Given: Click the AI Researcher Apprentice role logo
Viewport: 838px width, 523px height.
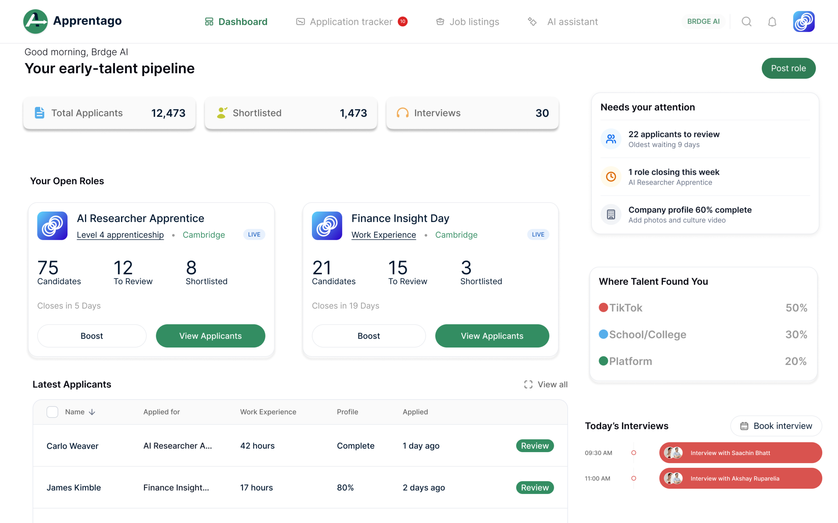Looking at the screenshot, I should click(x=52, y=226).
